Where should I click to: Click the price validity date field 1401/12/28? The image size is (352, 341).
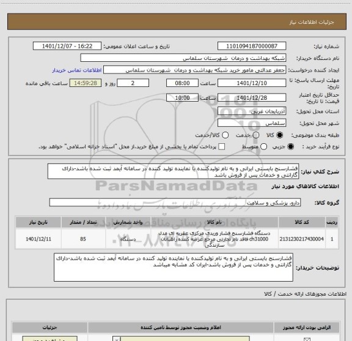[x=252, y=98]
